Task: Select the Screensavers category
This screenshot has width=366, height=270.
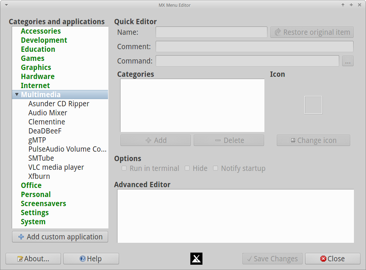Action: click(43, 203)
